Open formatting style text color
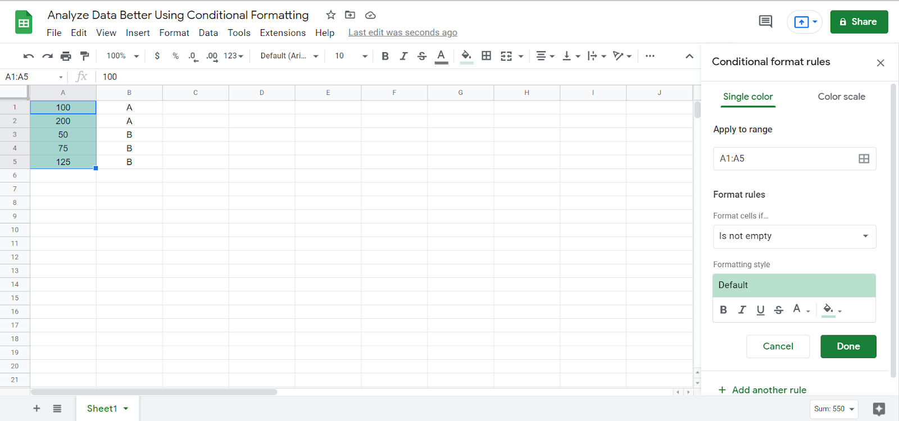Image resolution: width=899 pixels, height=421 pixels. tap(801, 309)
